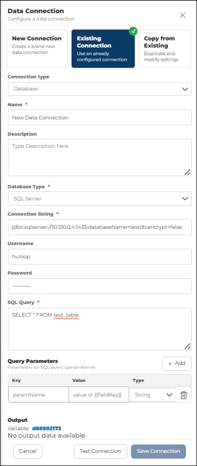The image size is (197, 466).
Task: Open the Connection type dropdown
Action: pos(100,89)
